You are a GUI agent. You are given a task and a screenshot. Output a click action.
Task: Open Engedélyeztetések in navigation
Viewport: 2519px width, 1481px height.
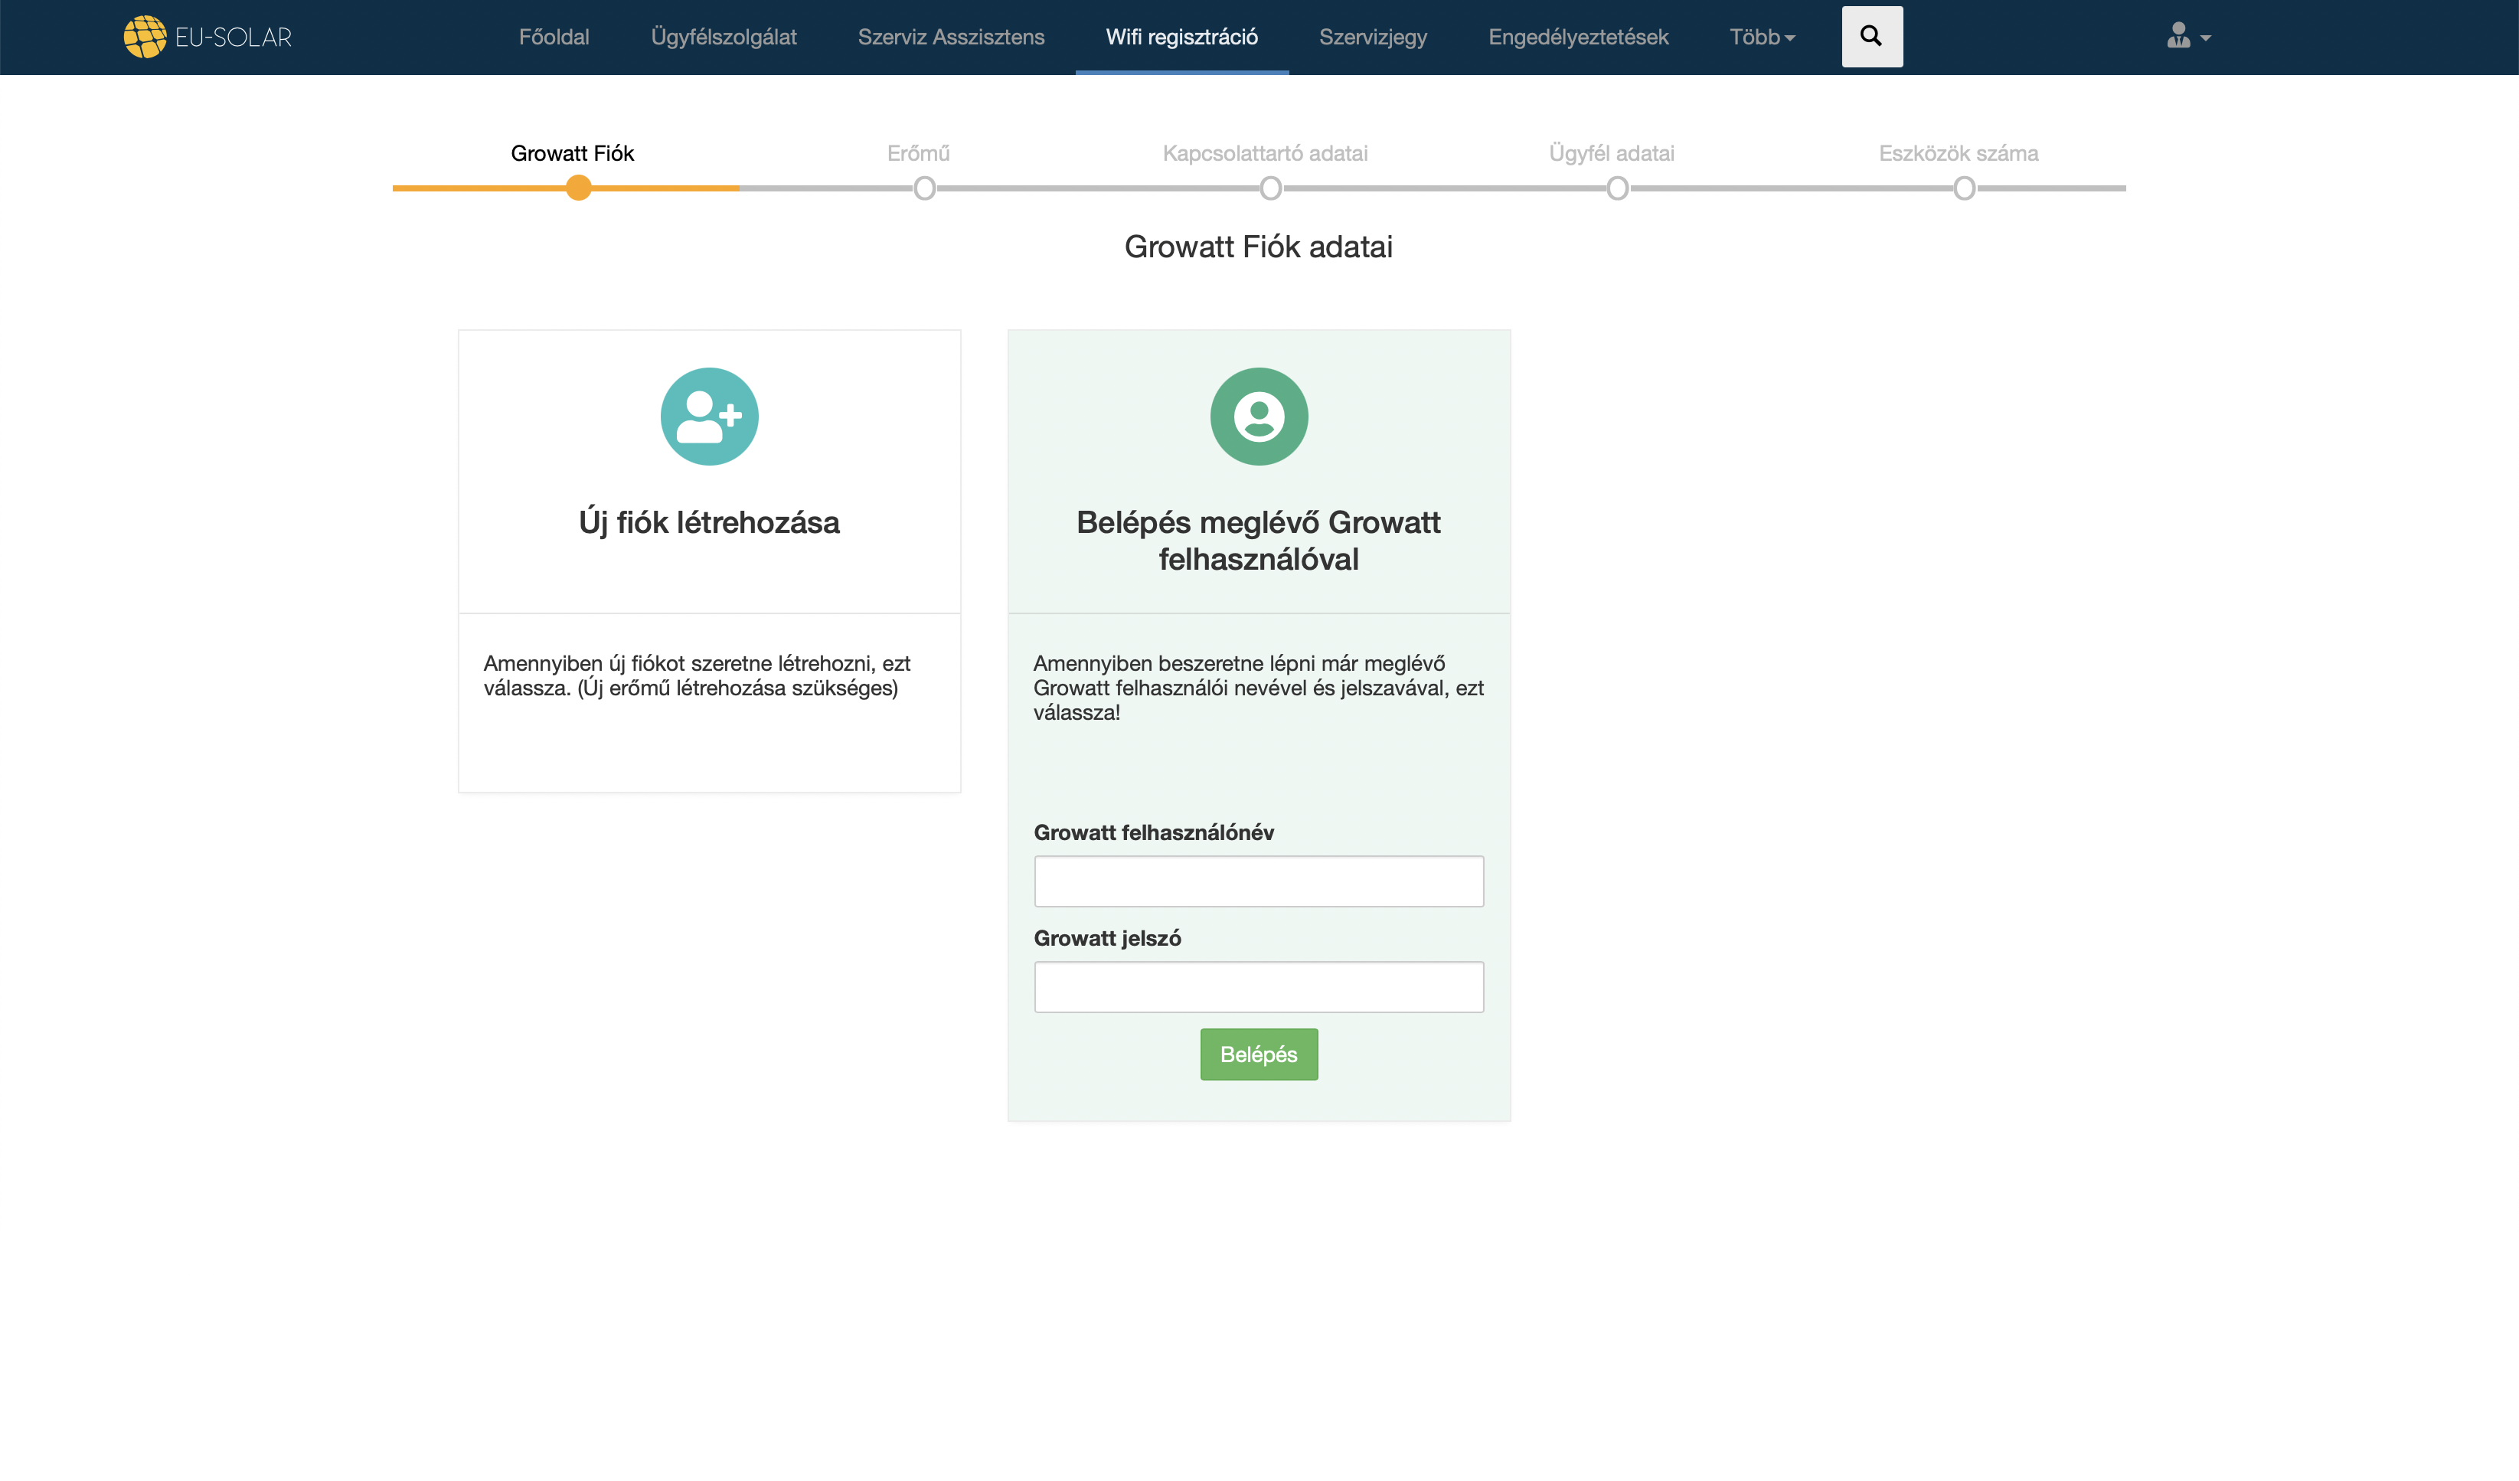tap(1577, 37)
